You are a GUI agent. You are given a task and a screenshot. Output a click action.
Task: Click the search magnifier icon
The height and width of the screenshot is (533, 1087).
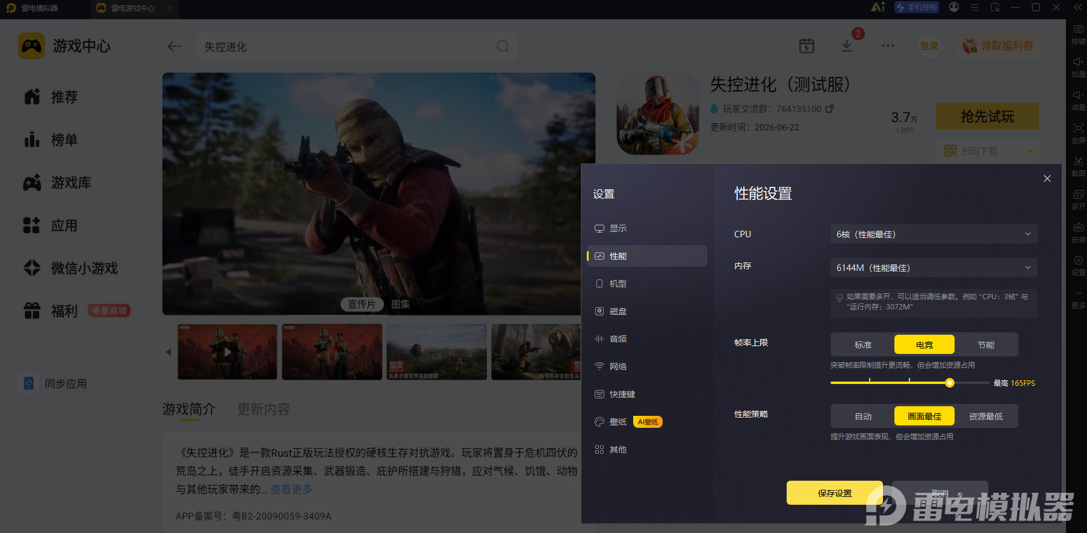tap(503, 46)
